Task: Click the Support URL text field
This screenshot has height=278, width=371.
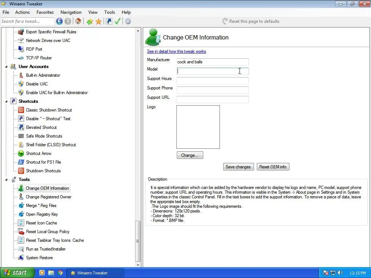Action: tap(212, 100)
